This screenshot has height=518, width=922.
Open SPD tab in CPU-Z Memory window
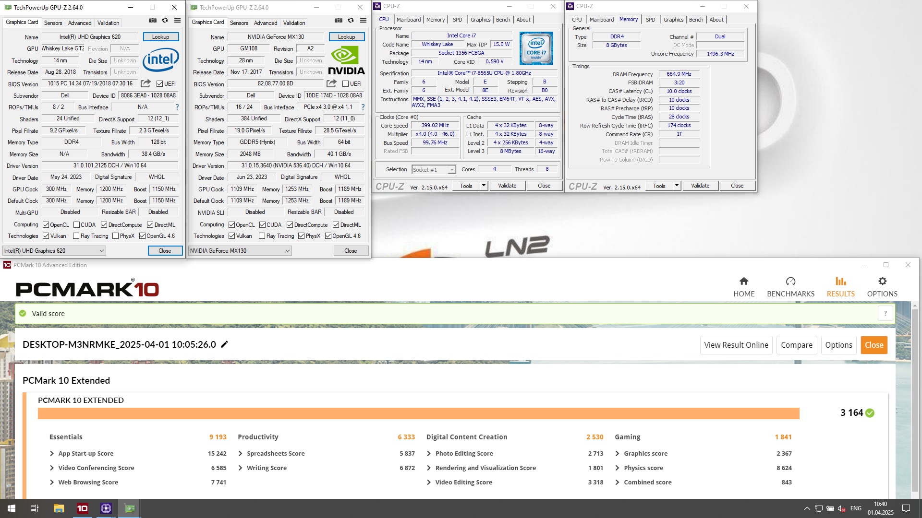click(650, 20)
